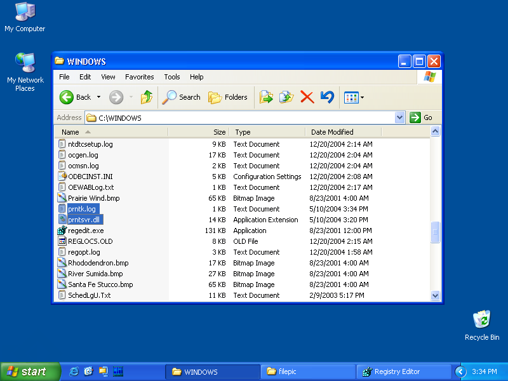Sort files by Type column header

(x=267, y=132)
